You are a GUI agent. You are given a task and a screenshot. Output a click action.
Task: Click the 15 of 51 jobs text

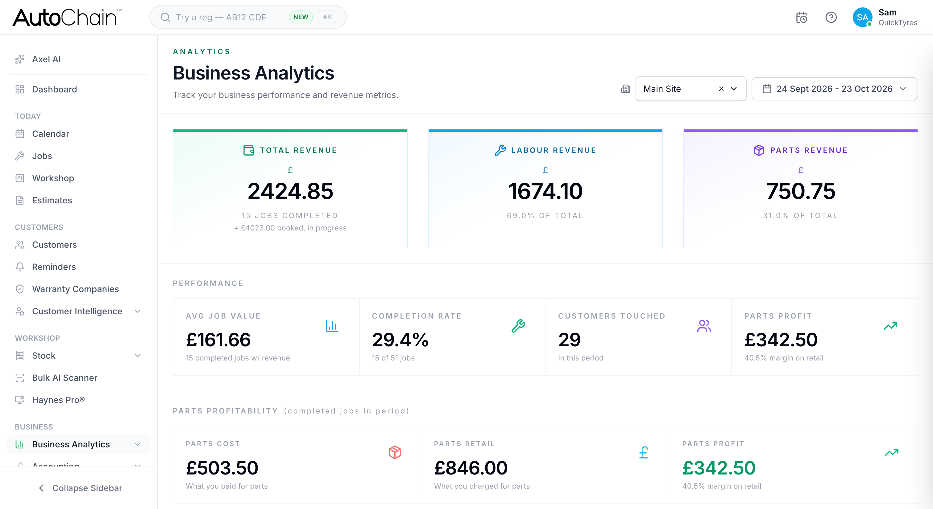point(393,358)
